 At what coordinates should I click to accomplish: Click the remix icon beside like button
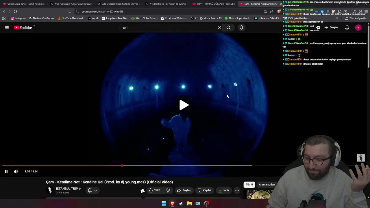point(143,191)
